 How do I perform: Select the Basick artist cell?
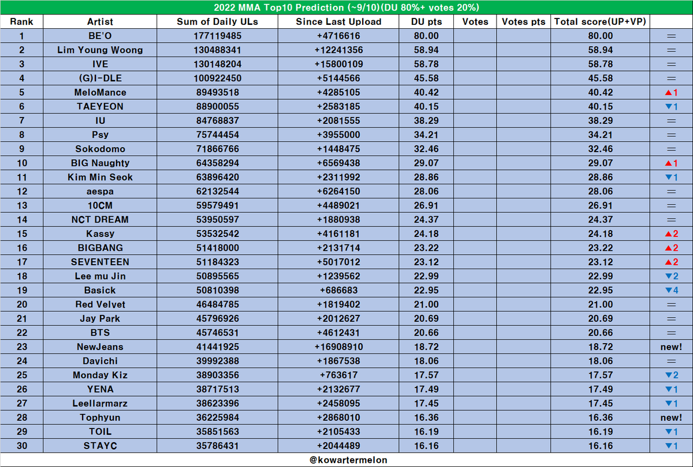pos(100,290)
